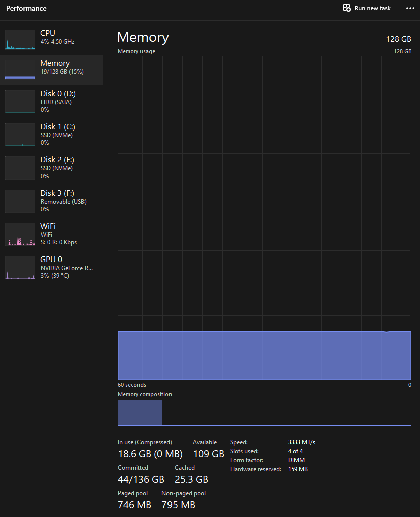Select the CPU usage mini graph

[20, 40]
